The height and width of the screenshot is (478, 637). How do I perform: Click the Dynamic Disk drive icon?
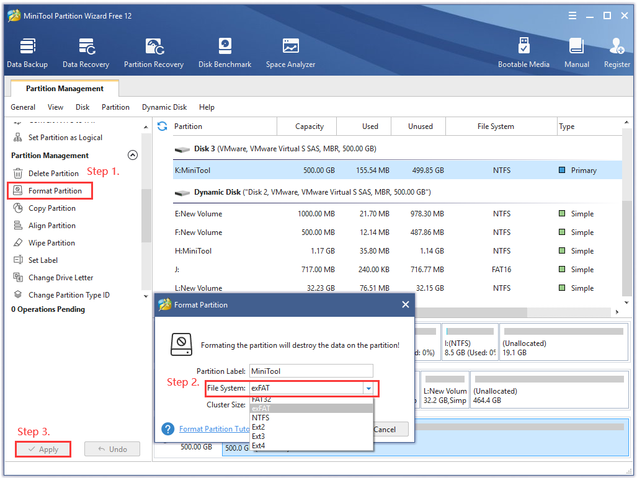tap(182, 193)
